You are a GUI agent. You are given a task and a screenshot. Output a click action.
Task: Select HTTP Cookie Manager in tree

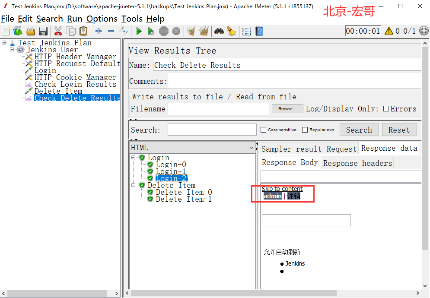(x=75, y=77)
